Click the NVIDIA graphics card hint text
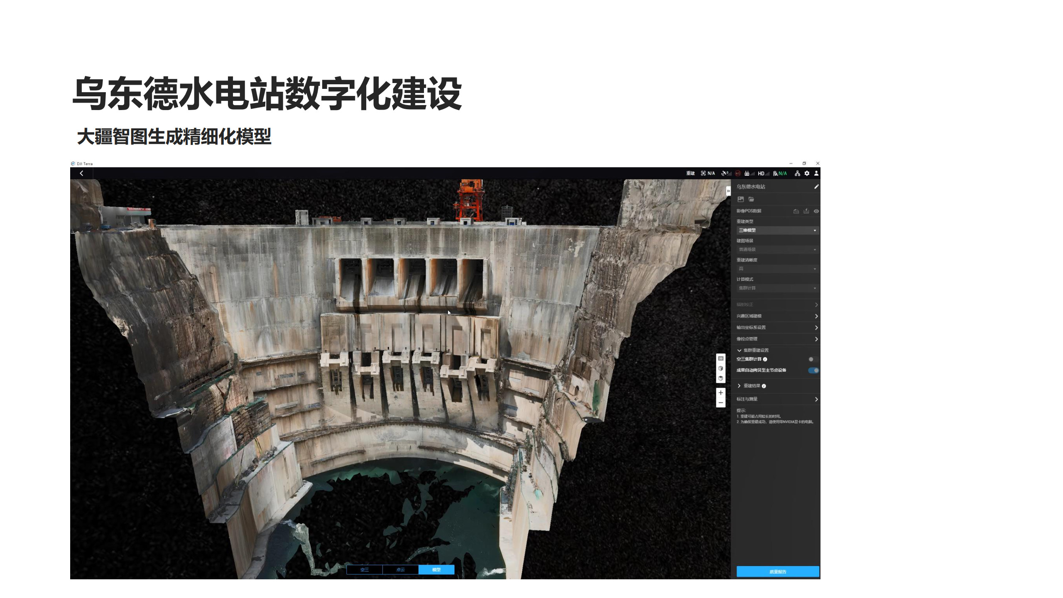 [x=775, y=422]
